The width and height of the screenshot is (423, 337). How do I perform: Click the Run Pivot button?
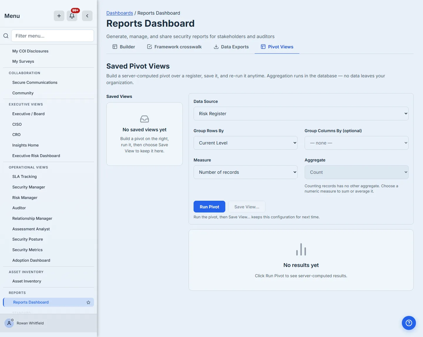click(209, 207)
